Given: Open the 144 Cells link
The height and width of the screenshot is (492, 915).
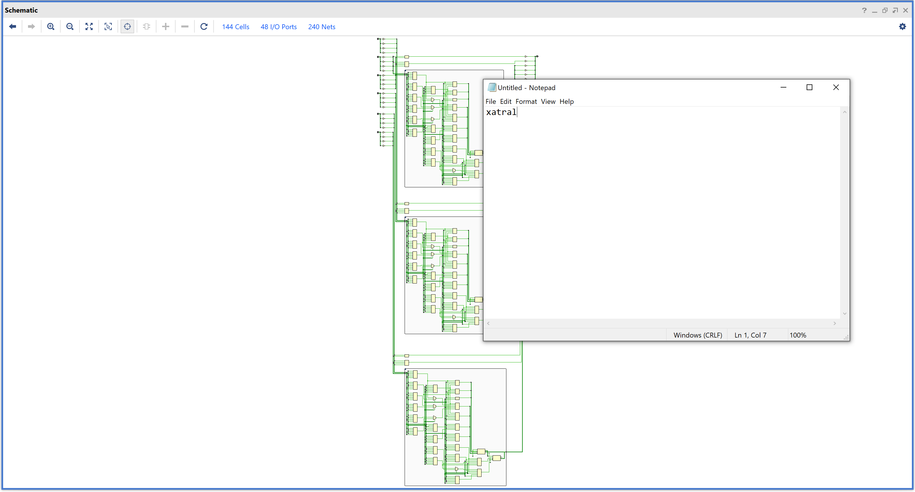Looking at the screenshot, I should 236,27.
